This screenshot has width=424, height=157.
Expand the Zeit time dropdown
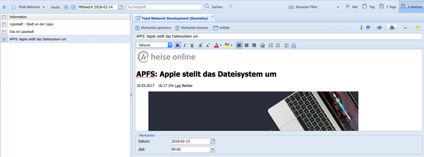212,149
